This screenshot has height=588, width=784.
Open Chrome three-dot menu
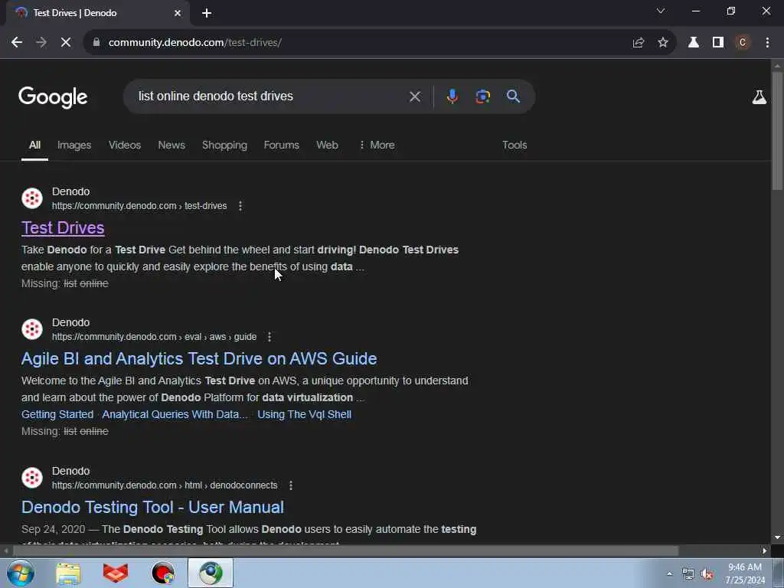click(x=767, y=43)
